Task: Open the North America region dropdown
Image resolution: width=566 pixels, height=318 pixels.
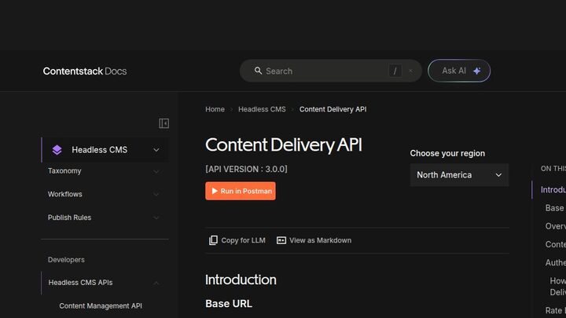Action: tap(459, 175)
